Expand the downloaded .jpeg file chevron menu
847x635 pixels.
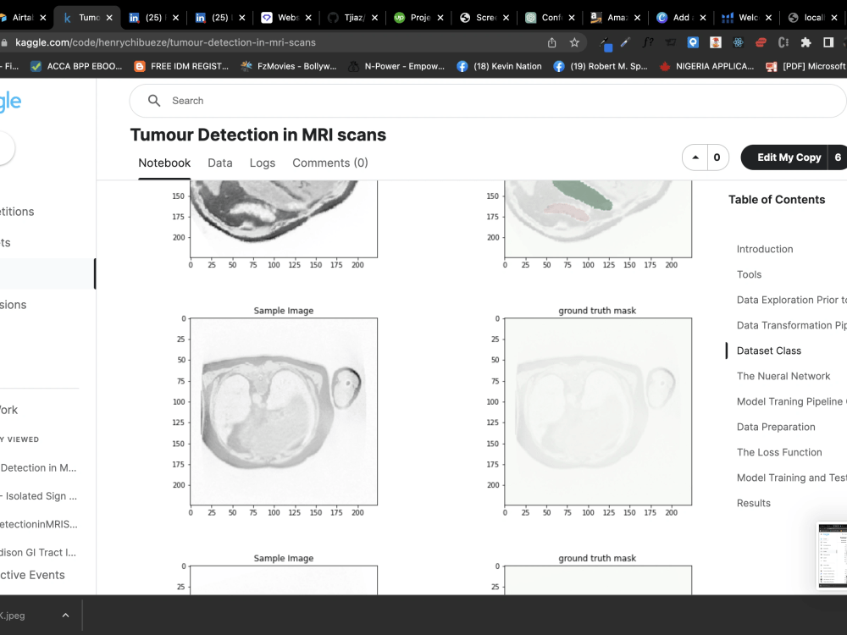point(65,615)
